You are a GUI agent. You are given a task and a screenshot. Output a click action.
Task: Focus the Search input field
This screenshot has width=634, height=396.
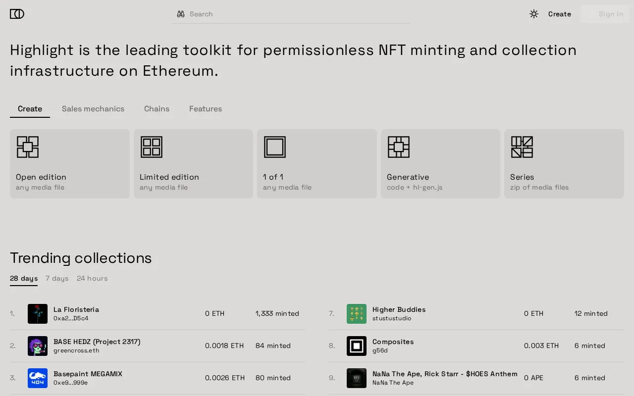tap(291, 14)
